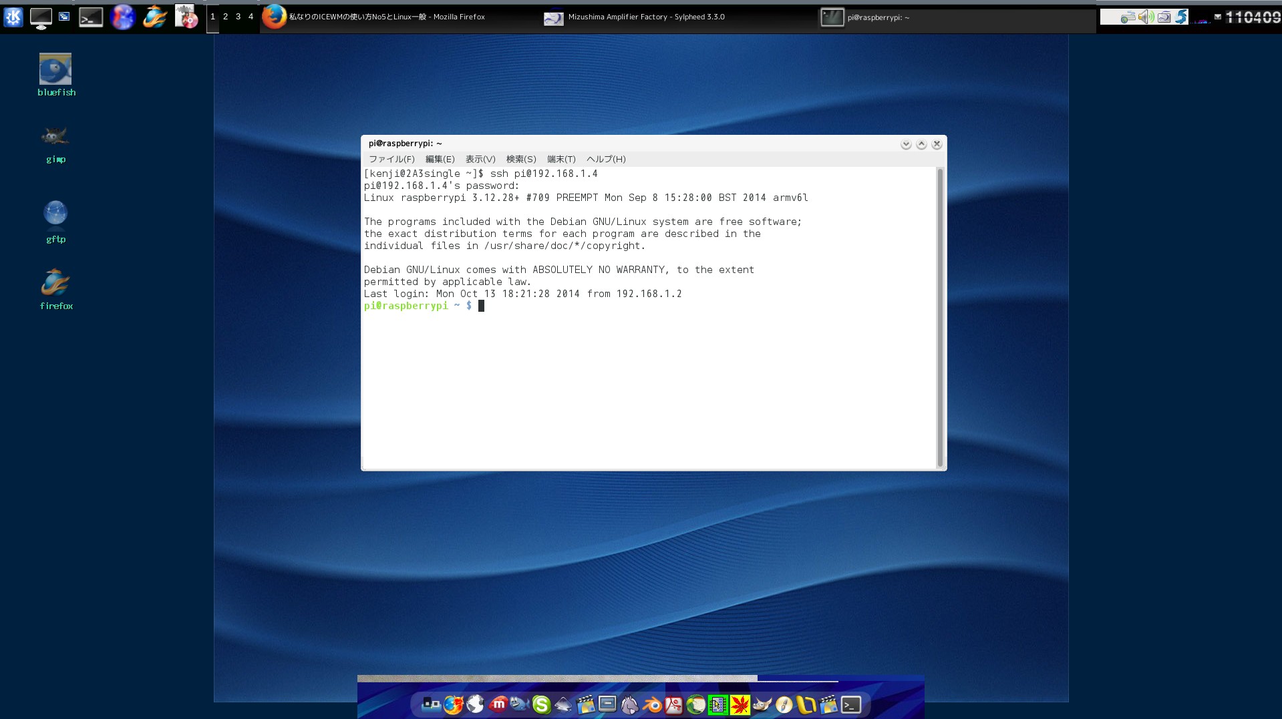Start Skype from the dock

541,704
